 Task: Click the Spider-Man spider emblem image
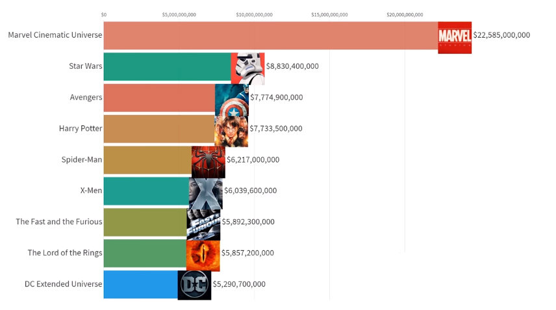coord(208,162)
